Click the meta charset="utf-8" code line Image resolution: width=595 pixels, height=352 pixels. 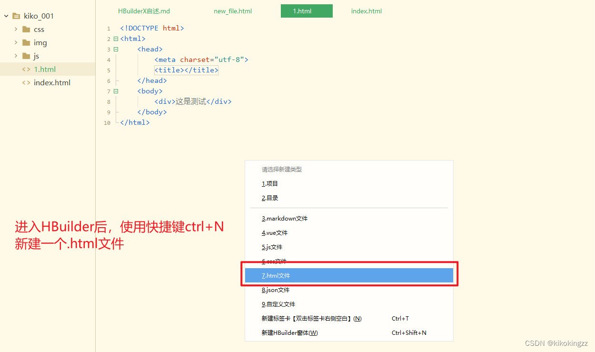(x=201, y=60)
